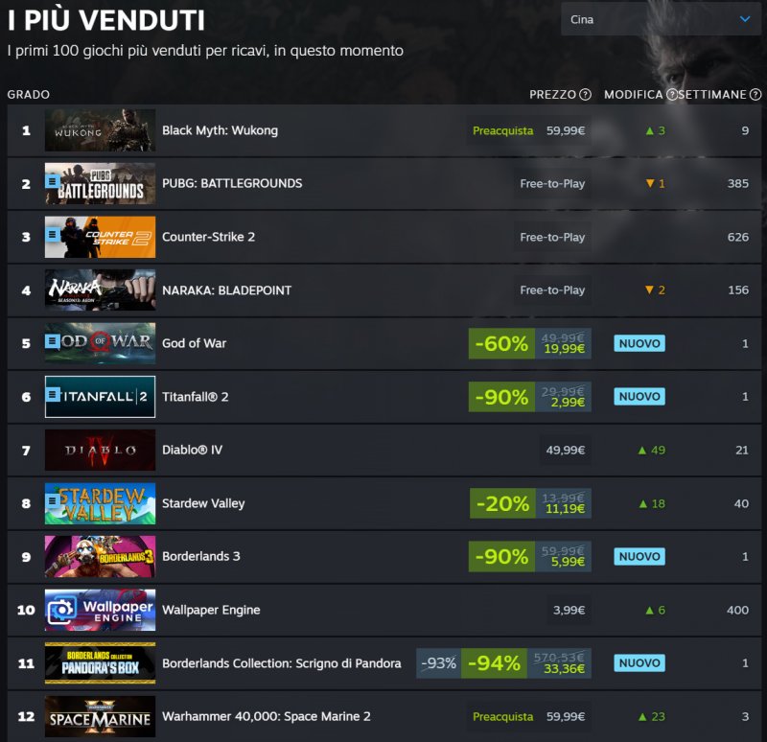
Task: Click the -60% discount on God of War
Action: [501, 343]
